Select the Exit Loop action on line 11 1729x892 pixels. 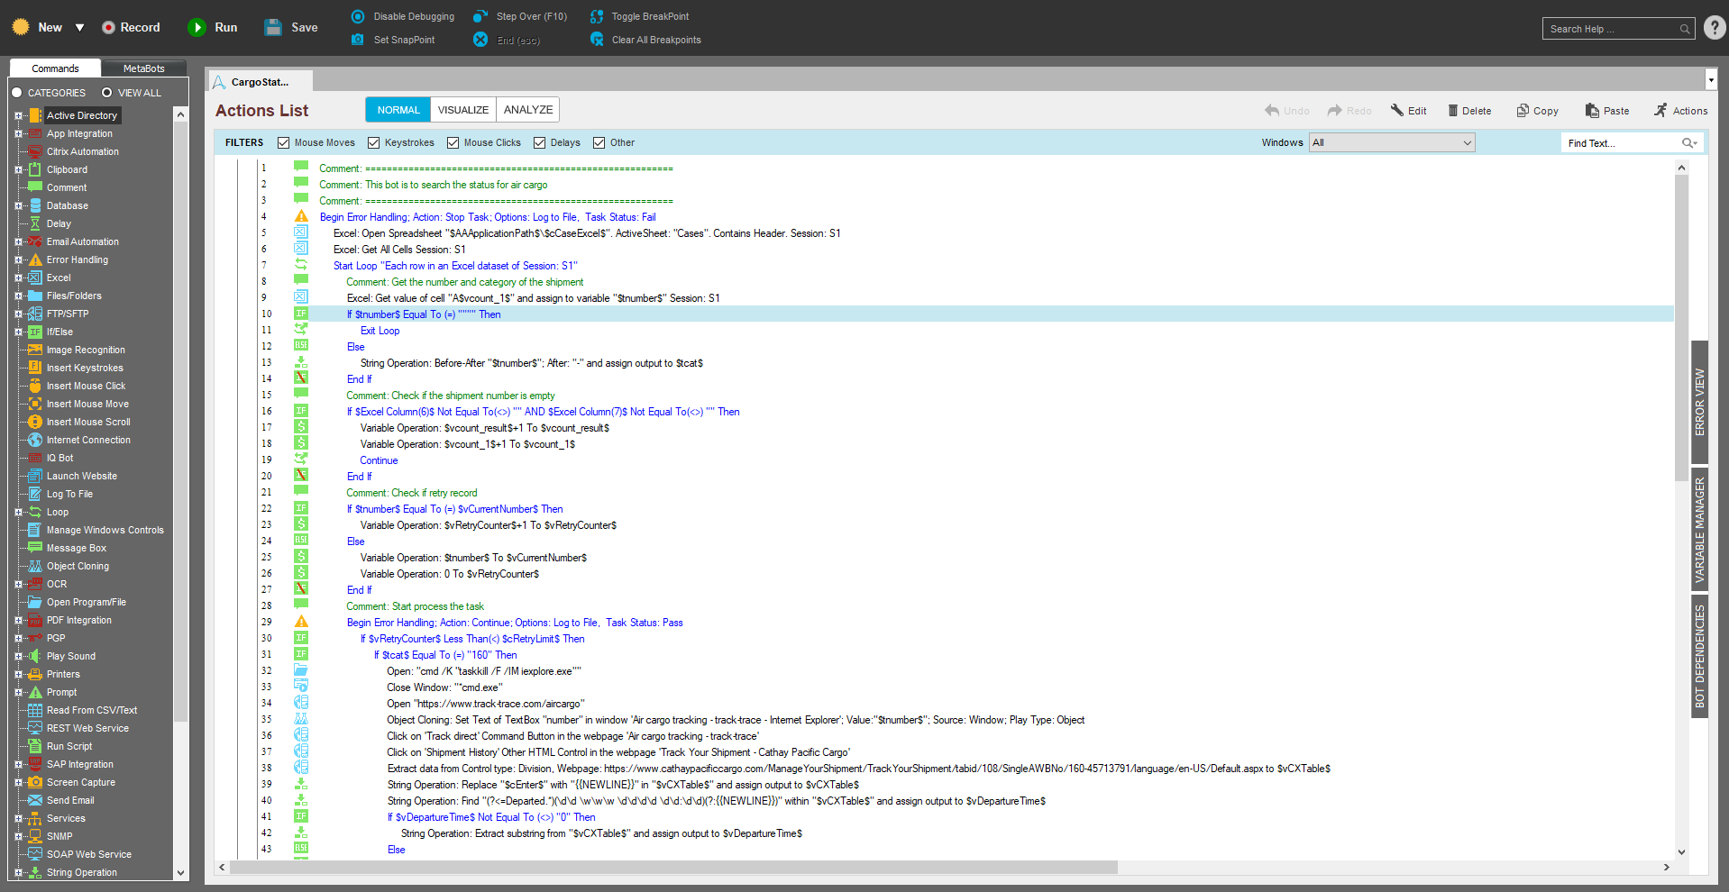(380, 331)
